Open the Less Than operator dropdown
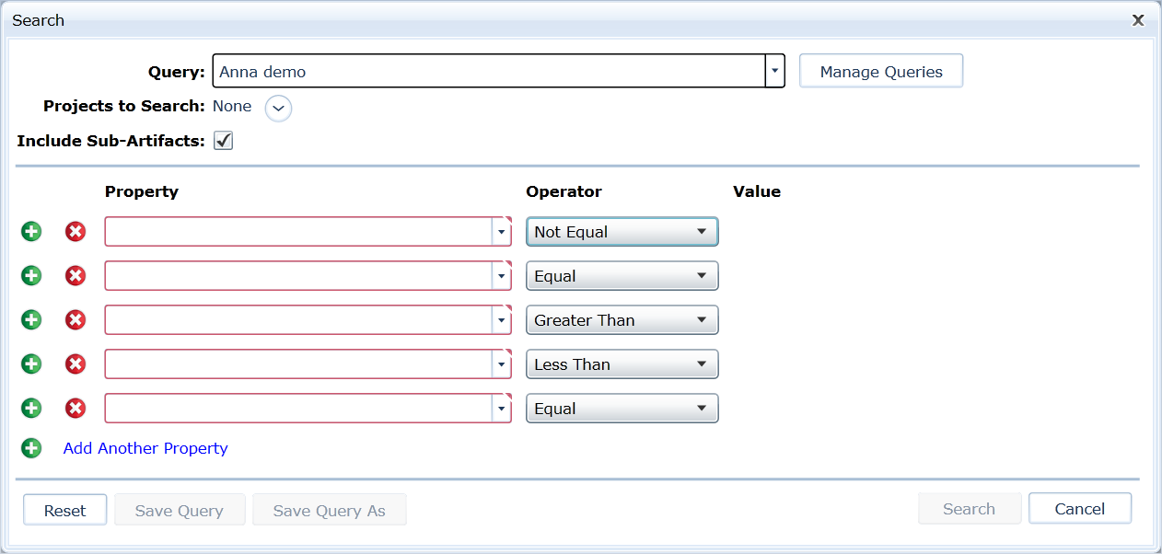This screenshot has width=1162, height=554. click(x=622, y=364)
